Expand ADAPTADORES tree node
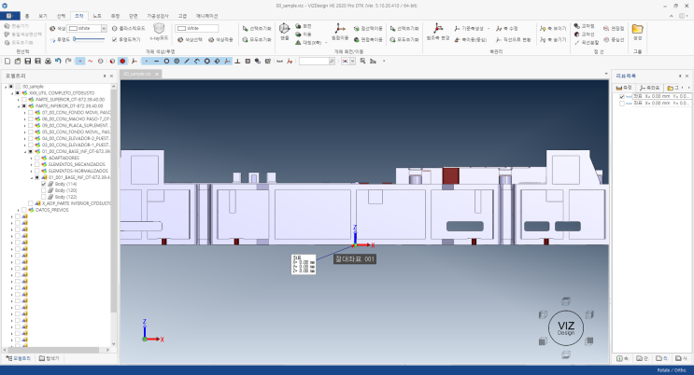Viewport: 694px width, 375px height. click(x=31, y=158)
